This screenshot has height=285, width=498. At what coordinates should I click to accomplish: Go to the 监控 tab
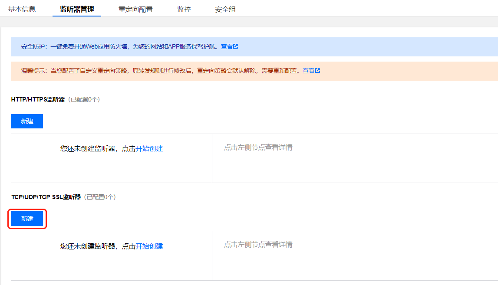(x=184, y=10)
